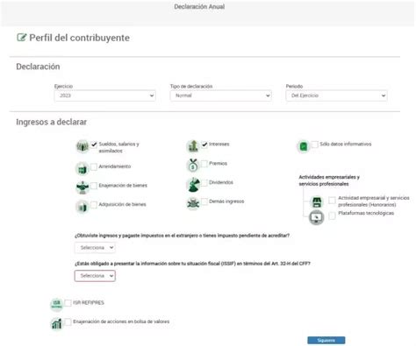The height and width of the screenshot is (346, 416).
Task: Click the Premios label text
Action: pos(218,163)
